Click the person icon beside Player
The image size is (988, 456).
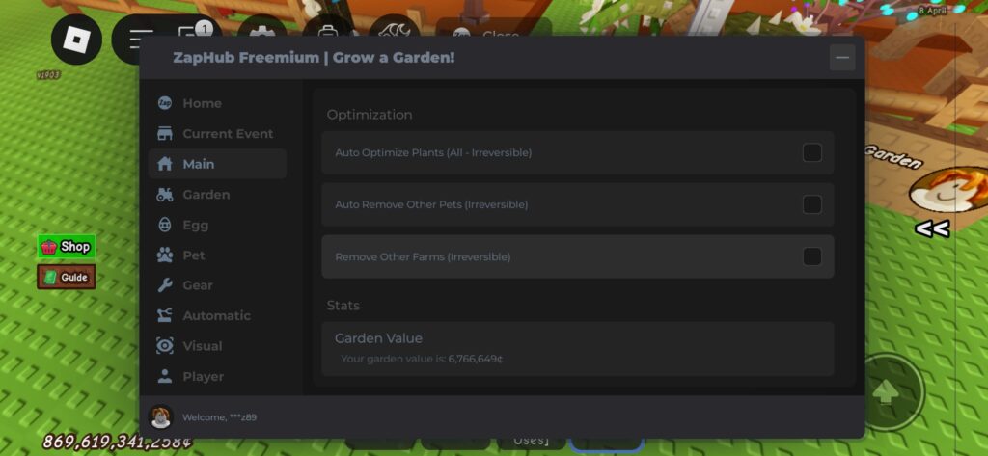[164, 376]
